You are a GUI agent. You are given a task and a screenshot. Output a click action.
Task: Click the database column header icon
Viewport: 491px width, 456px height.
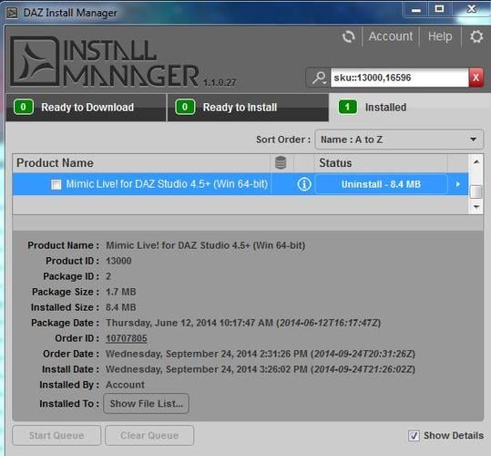click(281, 162)
